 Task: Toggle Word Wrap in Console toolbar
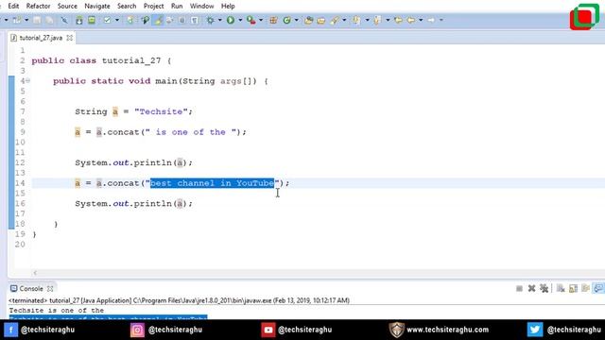coord(586,288)
